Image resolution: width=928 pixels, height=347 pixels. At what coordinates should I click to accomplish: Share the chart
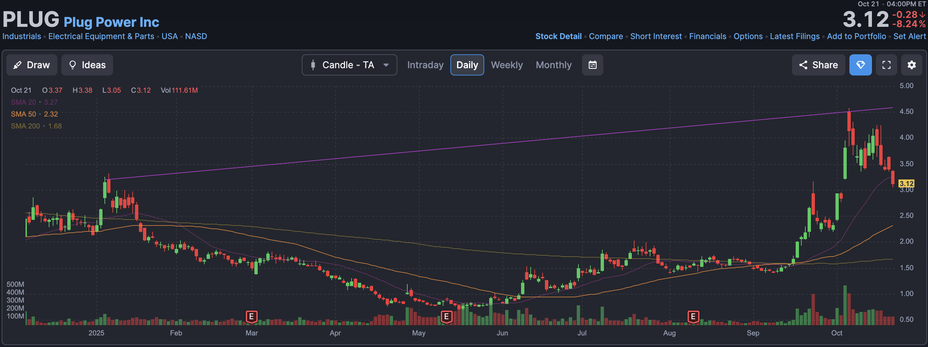(819, 65)
